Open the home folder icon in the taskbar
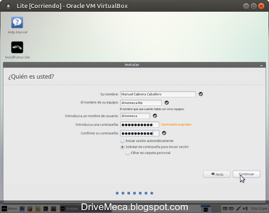Screen dimensions: 269x213 (x=38, y=209)
